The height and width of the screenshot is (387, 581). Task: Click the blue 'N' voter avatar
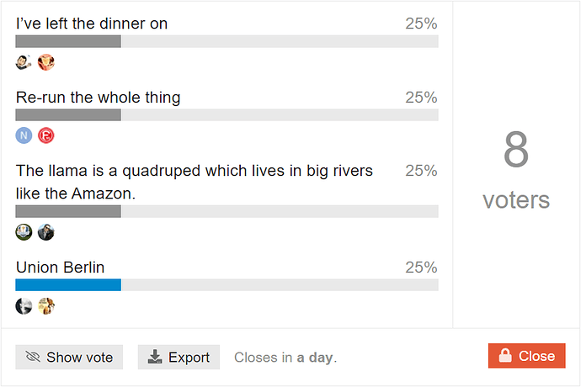pyautogui.click(x=24, y=135)
